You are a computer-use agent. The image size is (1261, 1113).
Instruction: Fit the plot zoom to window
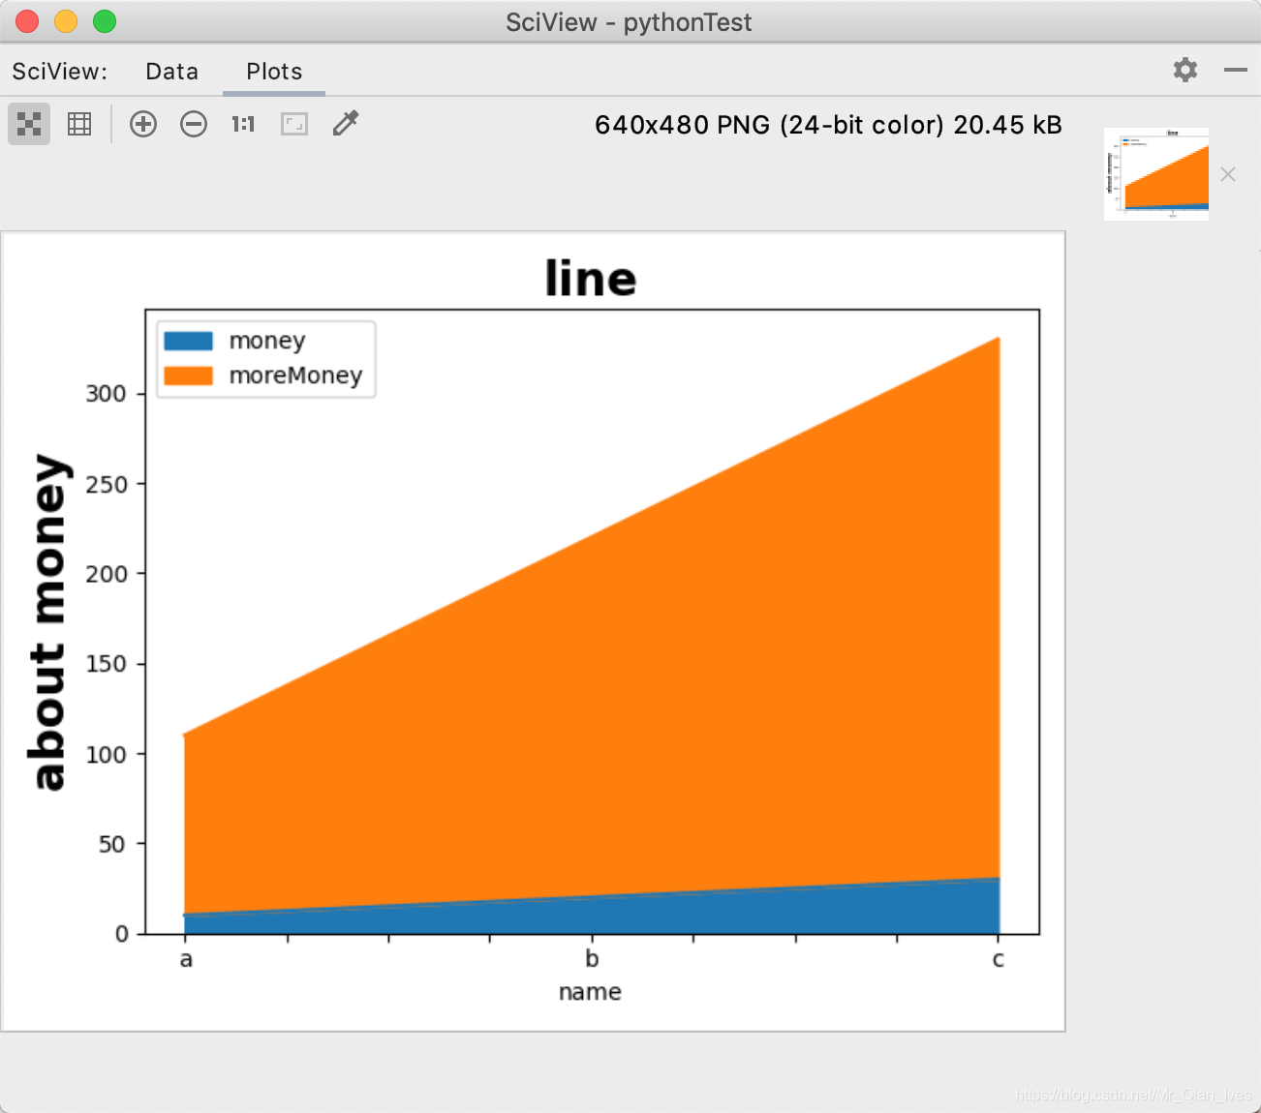294,124
